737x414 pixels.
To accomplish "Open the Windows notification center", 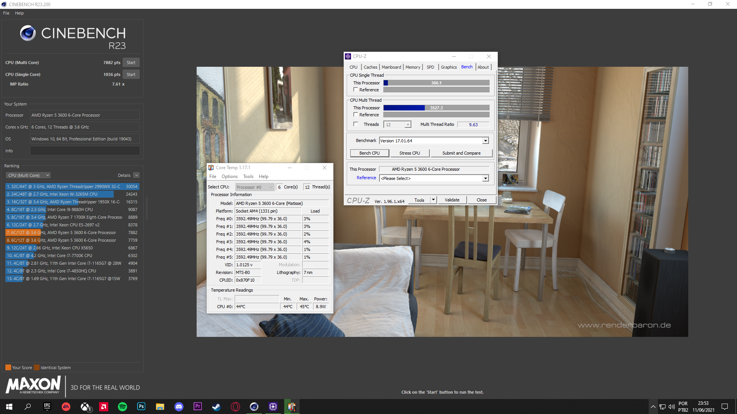I will (x=725, y=407).
